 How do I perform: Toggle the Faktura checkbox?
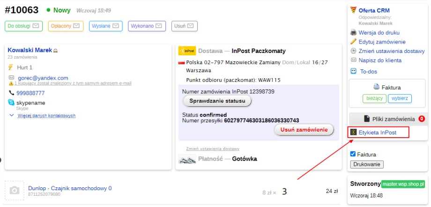[x=353, y=154]
